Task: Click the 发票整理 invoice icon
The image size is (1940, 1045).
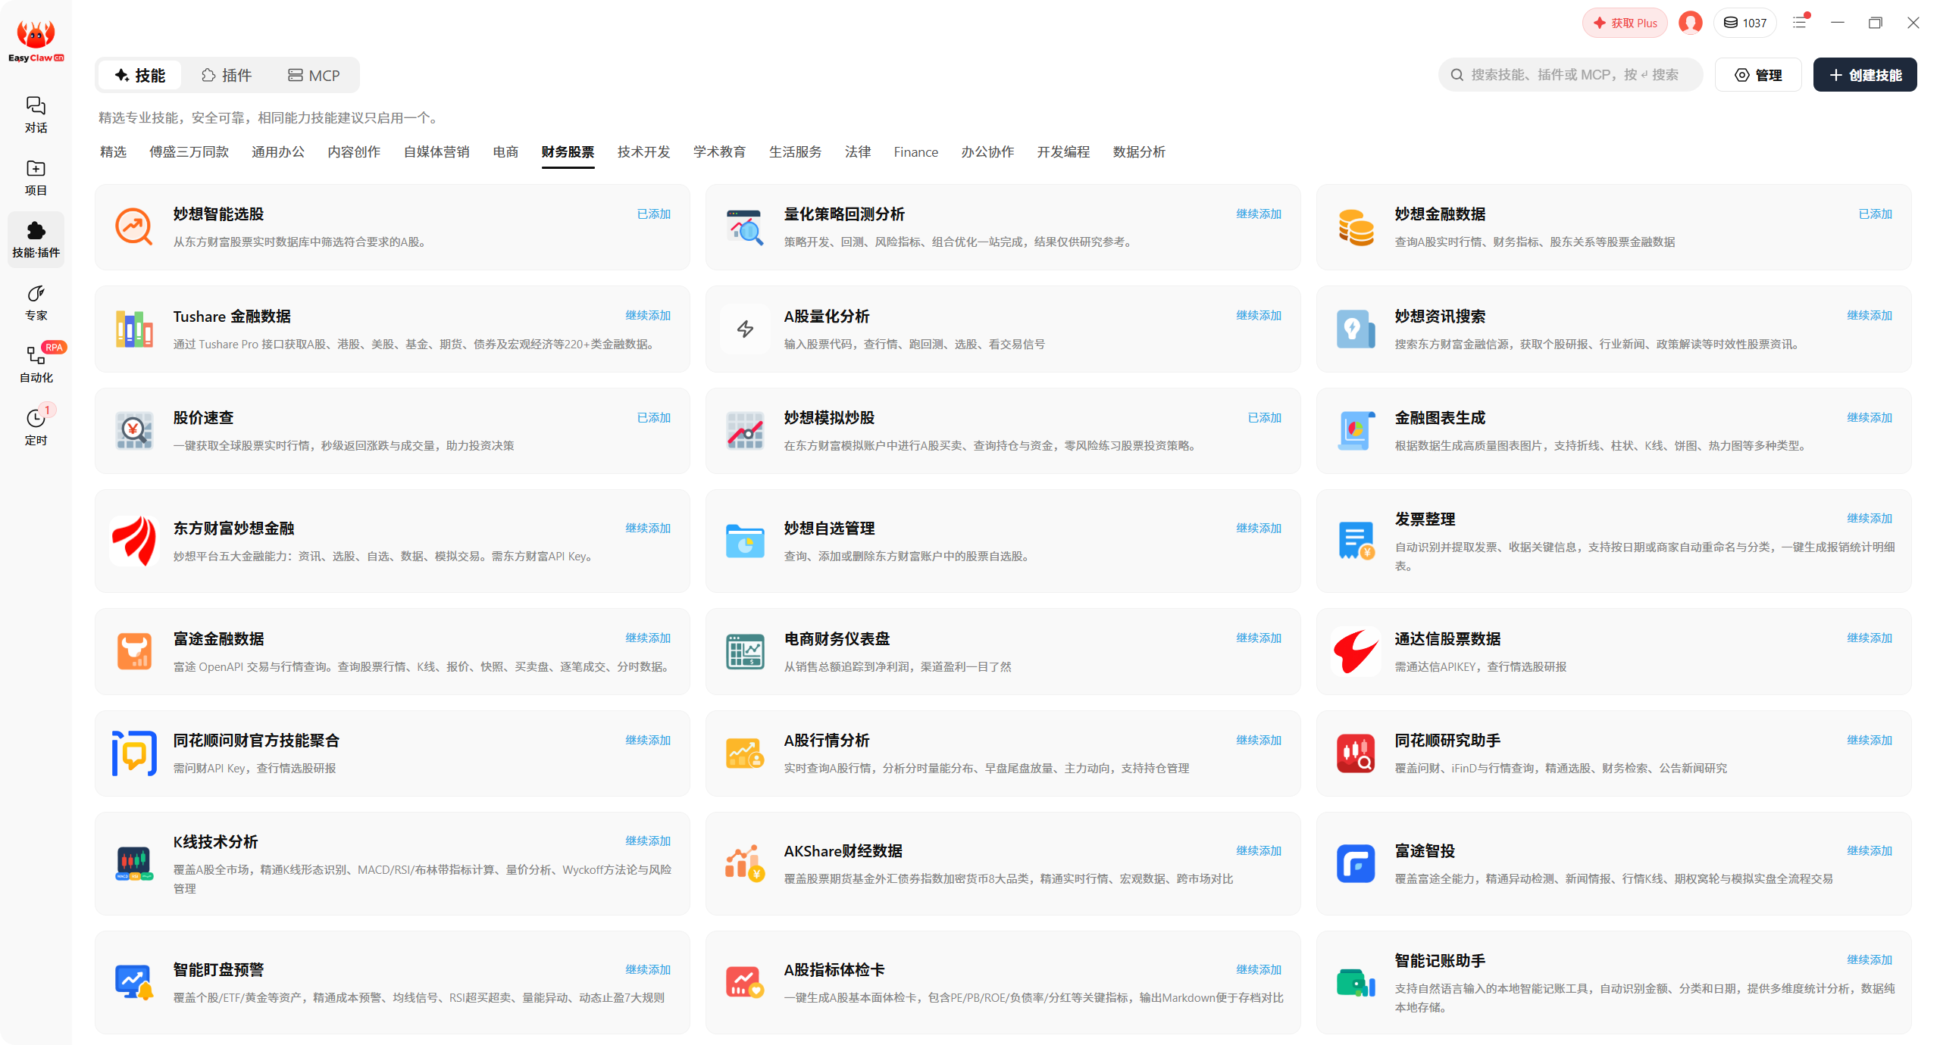Action: click(1356, 541)
